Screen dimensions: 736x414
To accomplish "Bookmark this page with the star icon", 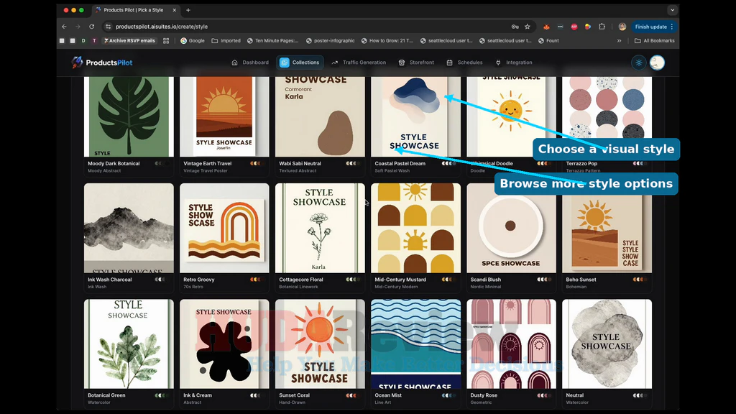I will pyautogui.click(x=528, y=27).
